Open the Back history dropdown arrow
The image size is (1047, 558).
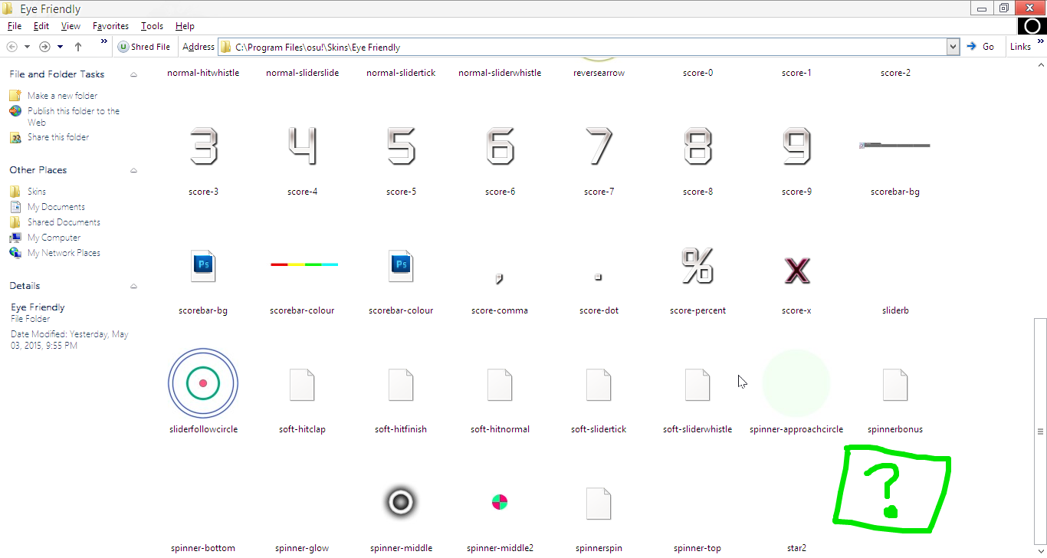pyautogui.click(x=27, y=47)
